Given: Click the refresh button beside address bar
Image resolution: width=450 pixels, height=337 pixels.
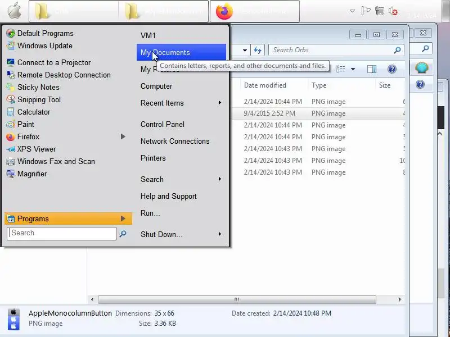Looking at the screenshot, I should 258,50.
